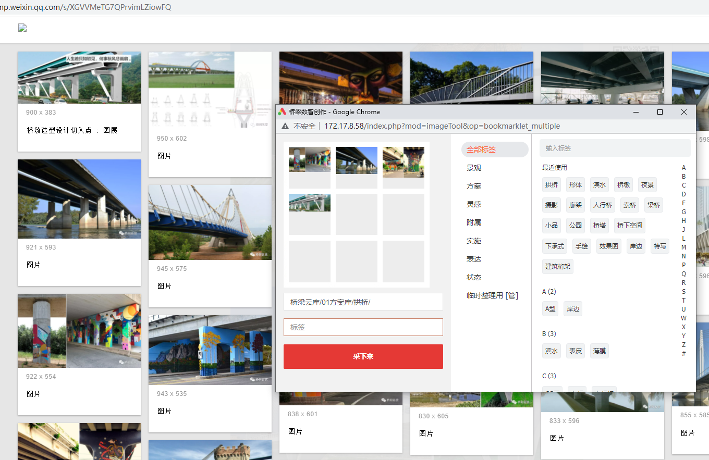Open cable-stayed bridge image sized 945 x 575
Image resolution: width=709 pixels, height=460 pixels.
coord(210,222)
